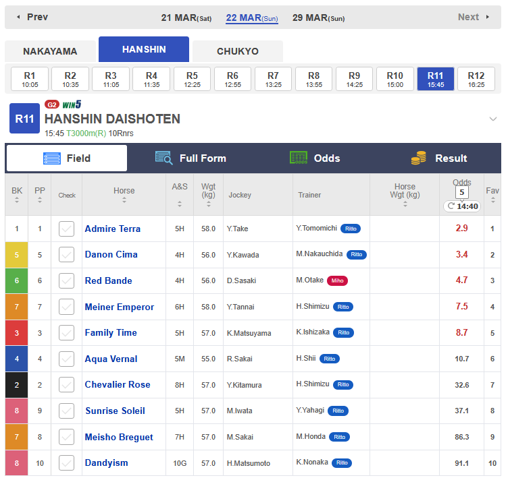Switch to the Odds tab
The image size is (508, 478).
(x=315, y=158)
